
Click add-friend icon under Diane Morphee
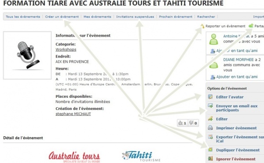[213, 77]
